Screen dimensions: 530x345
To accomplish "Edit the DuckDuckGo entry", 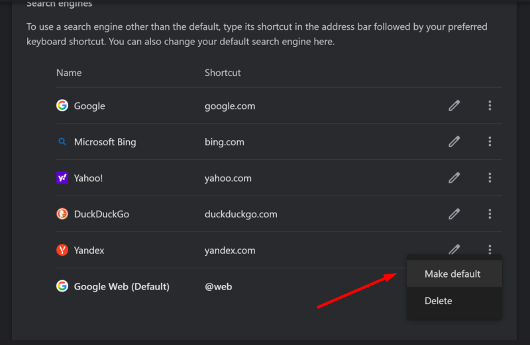I will (454, 214).
